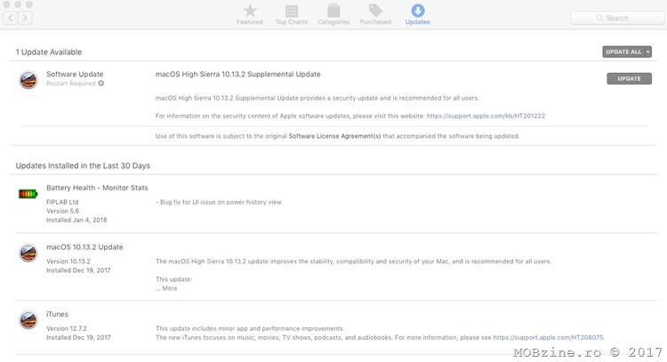Open the HT208075 iTunes support link
The height and width of the screenshot is (362, 667).
tap(548, 337)
